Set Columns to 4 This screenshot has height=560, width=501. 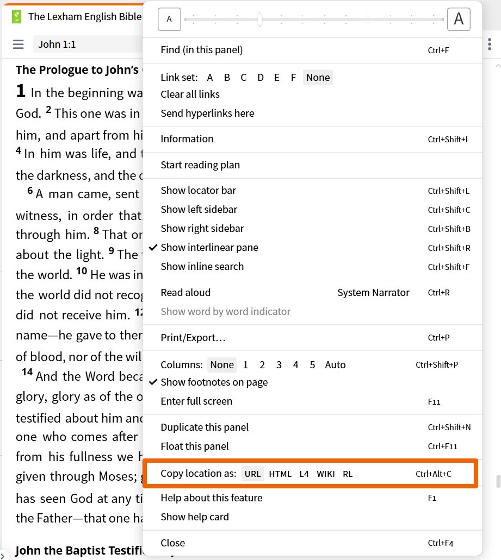point(295,365)
